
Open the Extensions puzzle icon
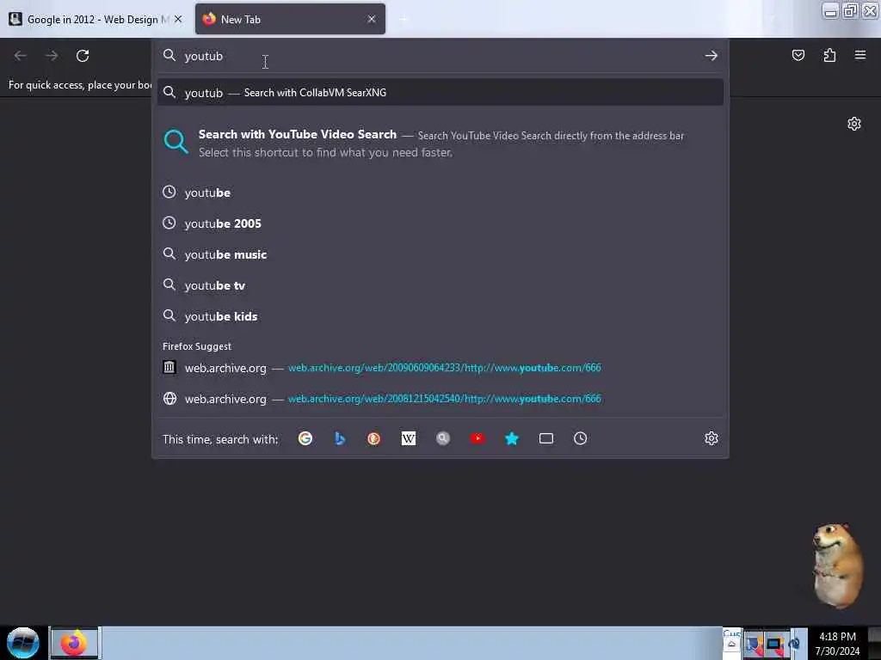829,55
